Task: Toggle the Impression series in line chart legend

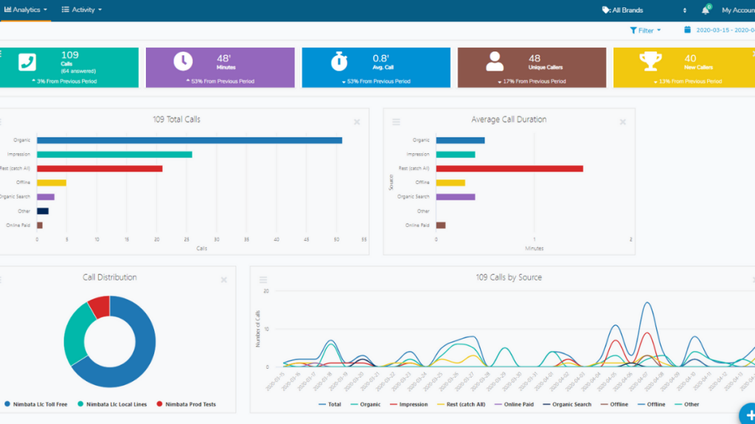Action: click(x=408, y=404)
